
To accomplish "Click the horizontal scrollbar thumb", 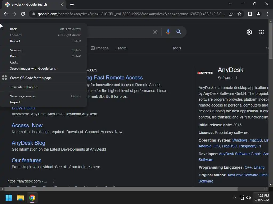I will 121,189.
